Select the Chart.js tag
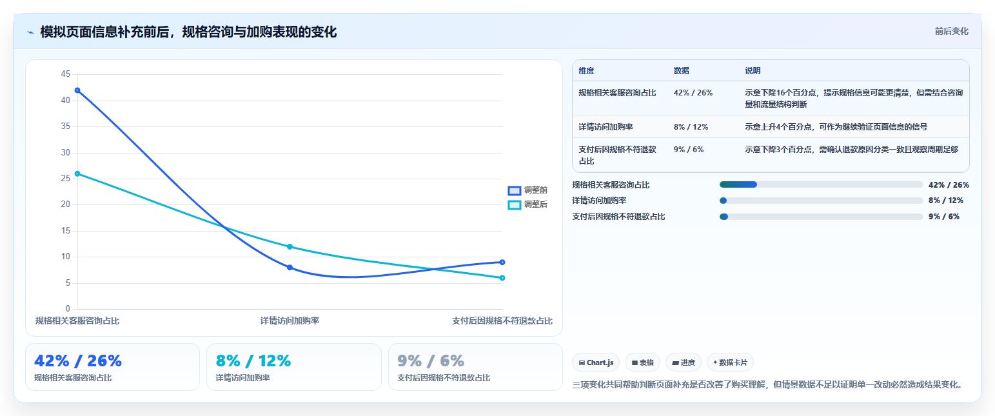The image size is (995, 416). point(596,362)
